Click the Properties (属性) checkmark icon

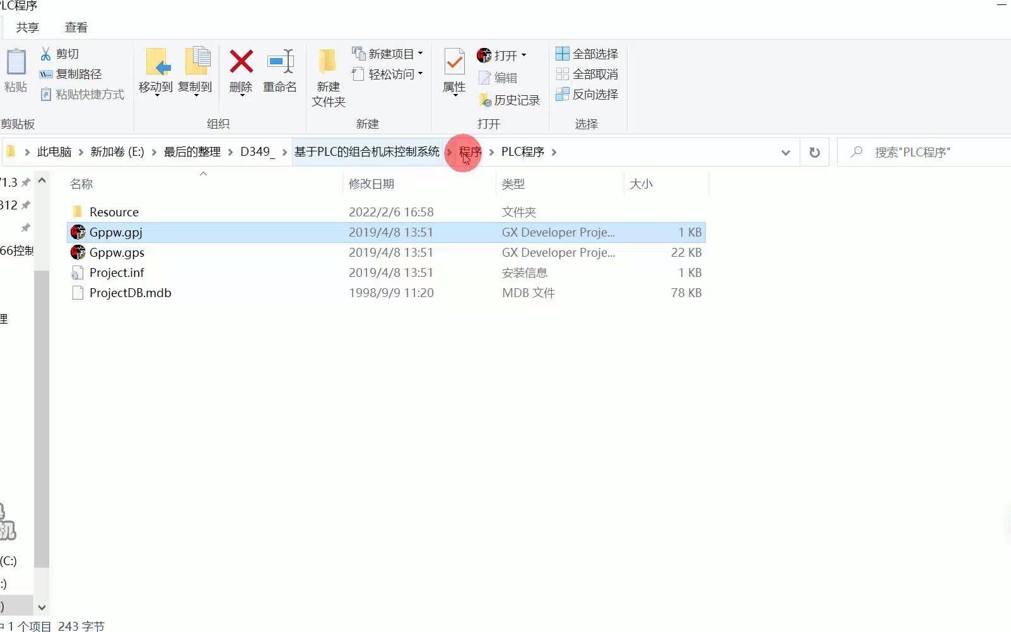(454, 62)
